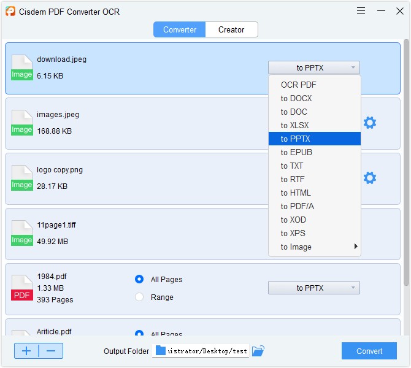The image size is (411, 368).
Task: Click the images.jpeg image file icon
Action: (22, 123)
